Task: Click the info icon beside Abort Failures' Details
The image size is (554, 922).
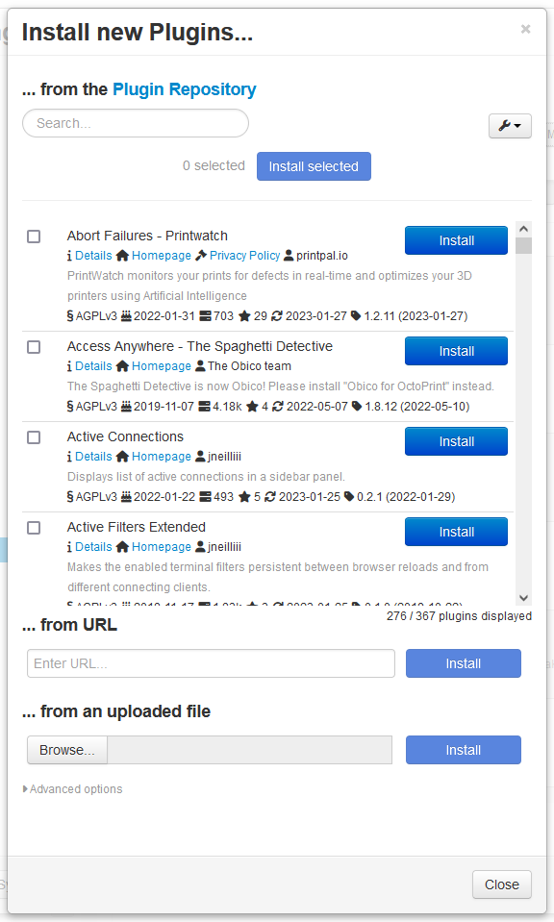Action: tap(71, 255)
